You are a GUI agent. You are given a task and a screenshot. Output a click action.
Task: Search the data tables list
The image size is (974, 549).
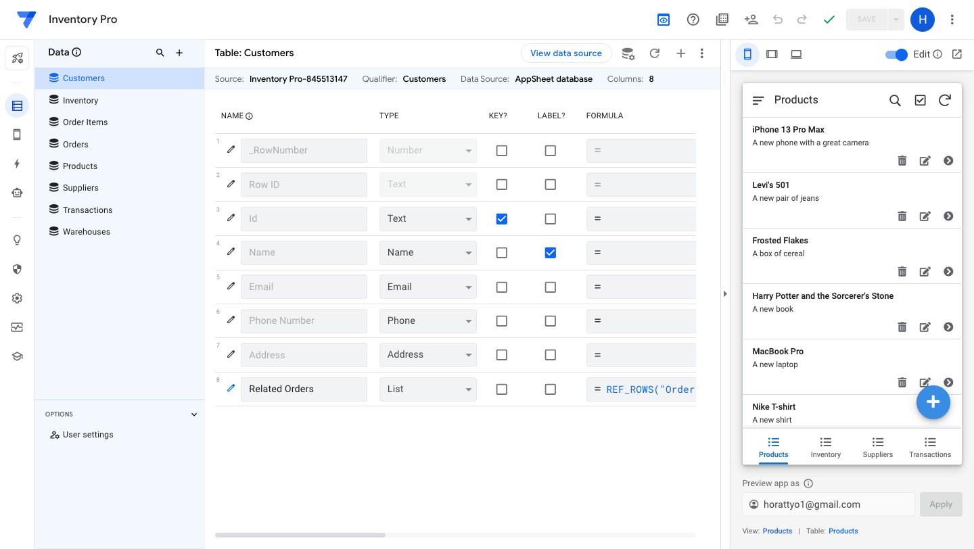pyautogui.click(x=160, y=53)
